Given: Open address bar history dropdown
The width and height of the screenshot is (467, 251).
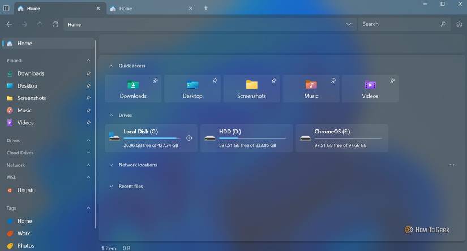Looking at the screenshot, I should (349, 24).
